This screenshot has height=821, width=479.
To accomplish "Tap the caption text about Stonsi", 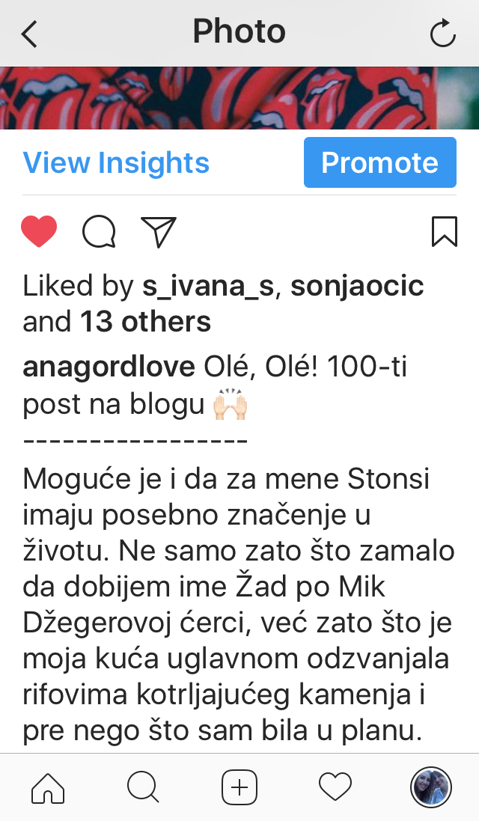I will click(238, 604).
